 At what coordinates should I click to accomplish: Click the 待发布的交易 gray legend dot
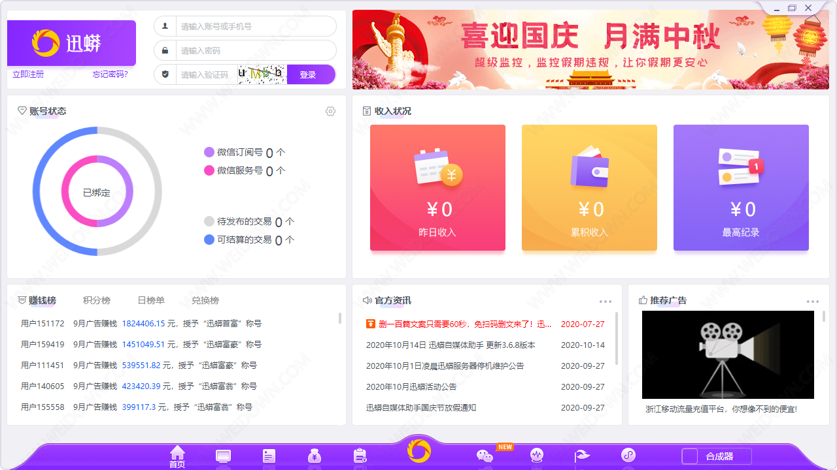[x=209, y=221]
